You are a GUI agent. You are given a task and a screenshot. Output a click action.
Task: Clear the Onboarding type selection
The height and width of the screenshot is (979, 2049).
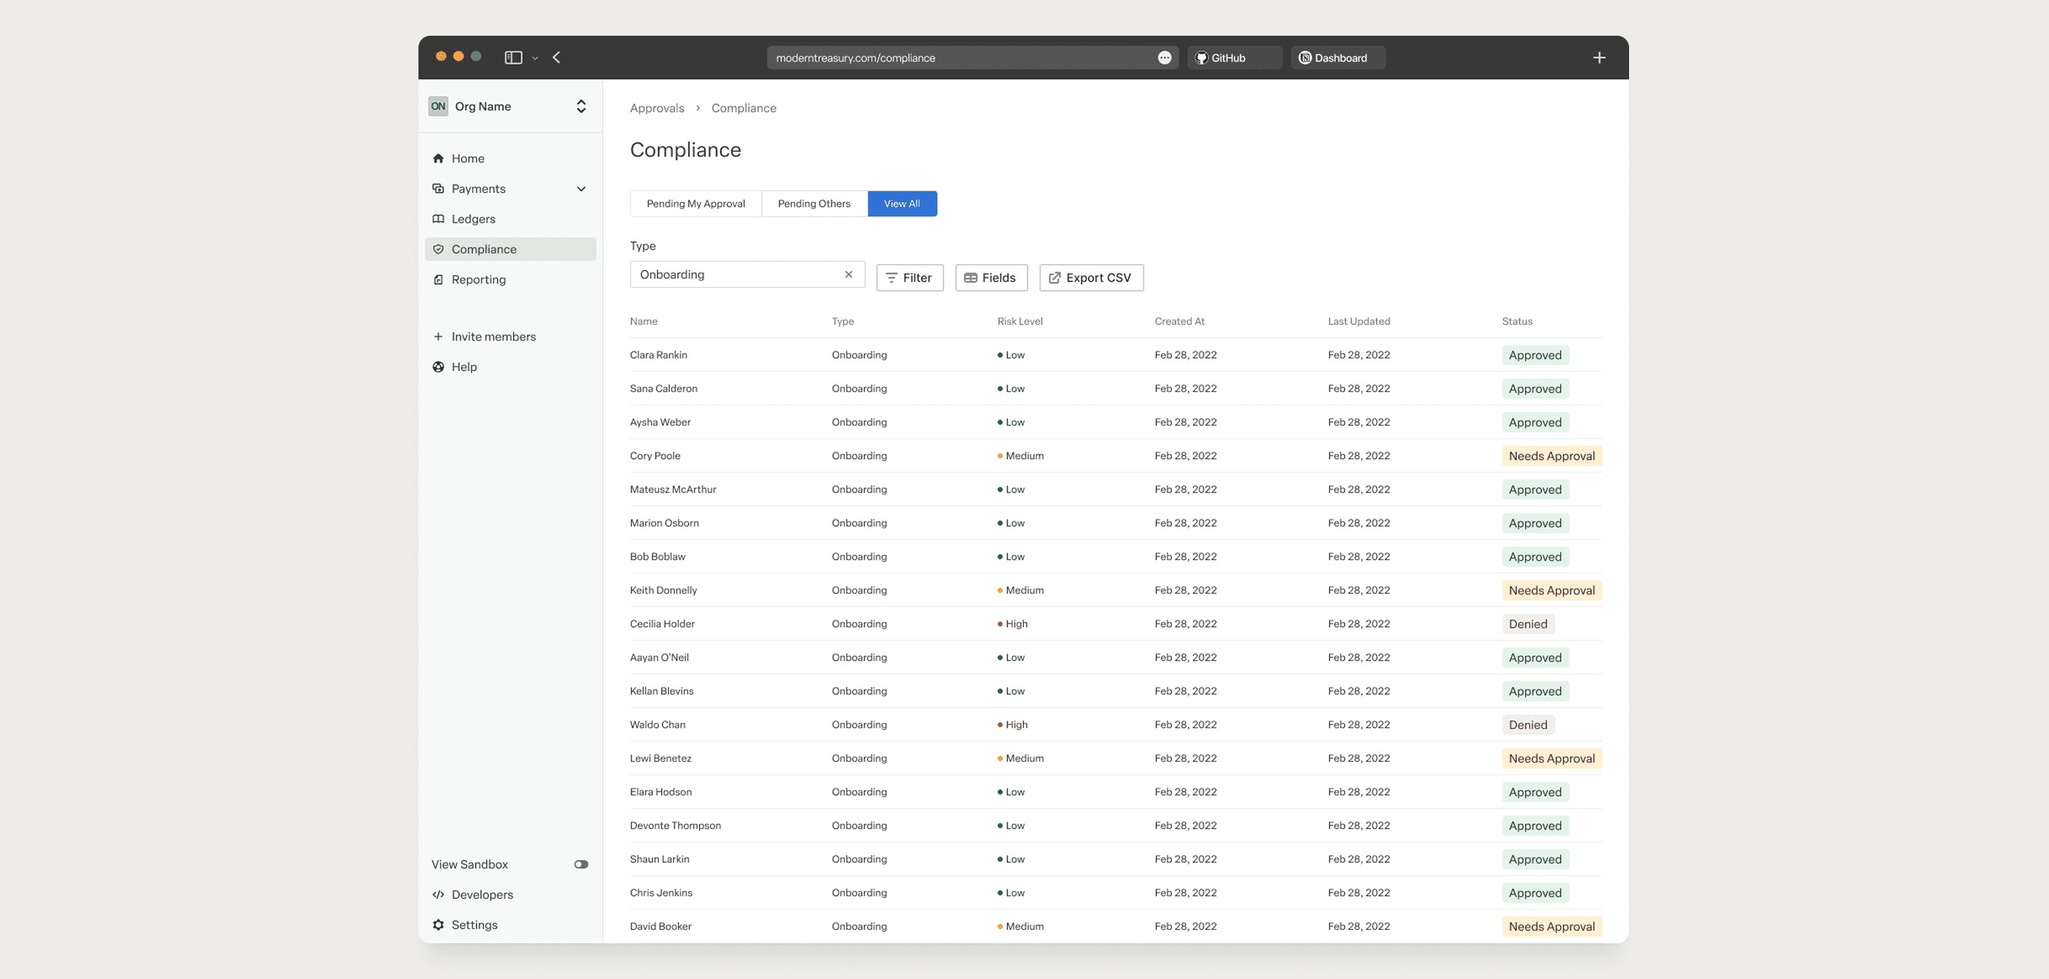[849, 275]
